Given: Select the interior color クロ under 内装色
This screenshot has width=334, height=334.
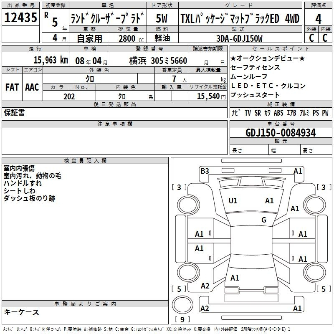Looking at the screenshot, I should [x=122, y=96].
